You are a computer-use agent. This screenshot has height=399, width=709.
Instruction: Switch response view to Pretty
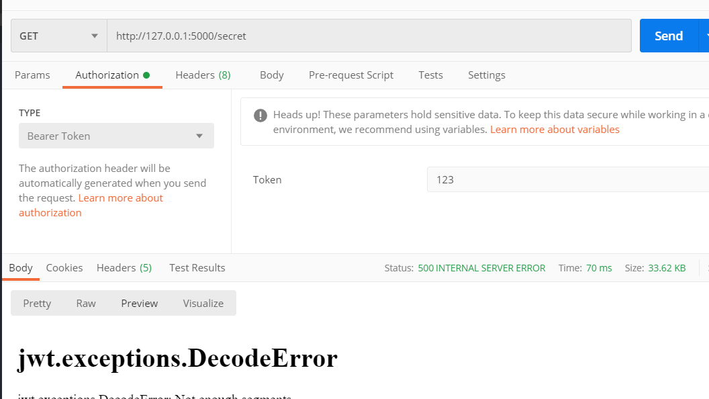click(37, 303)
